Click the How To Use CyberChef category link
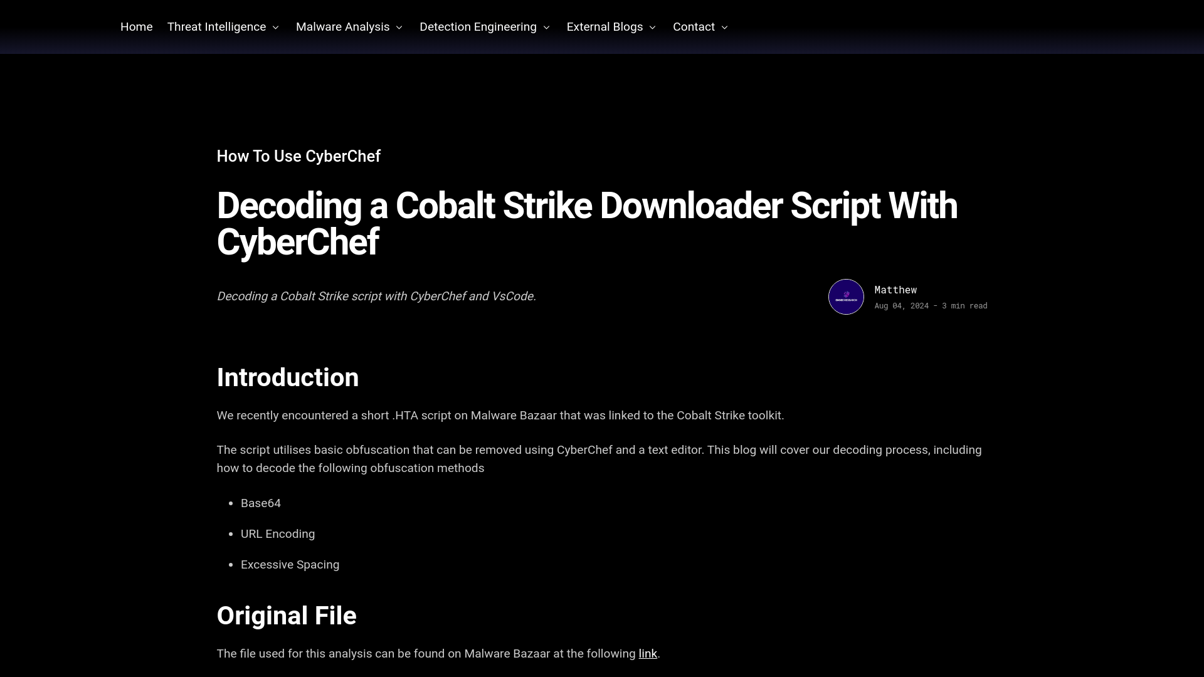 coord(298,156)
